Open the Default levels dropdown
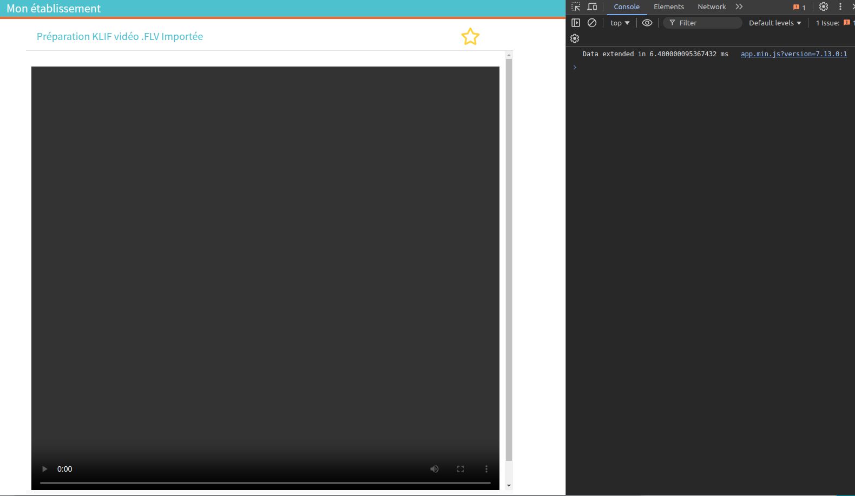This screenshot has height=496, width=855. (x=774, y=23)
